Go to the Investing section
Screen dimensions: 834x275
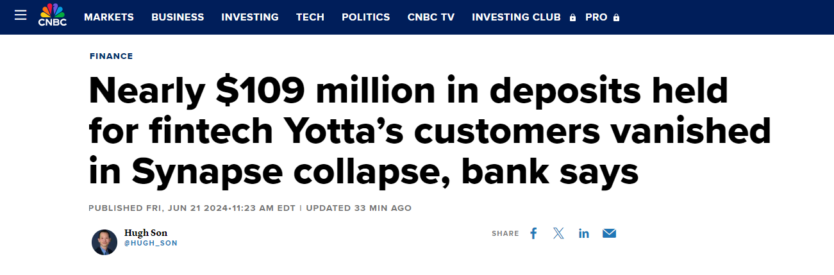[x=250, y=17]
